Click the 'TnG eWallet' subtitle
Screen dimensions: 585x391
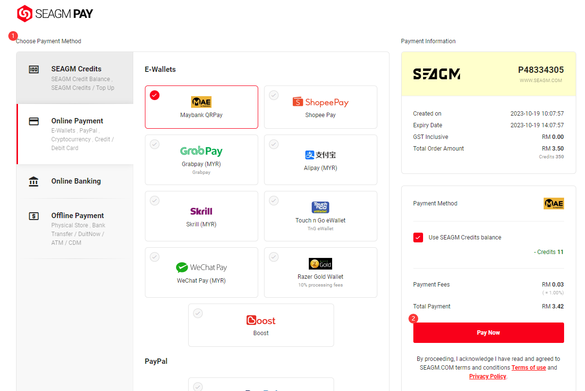coord(320,229)
